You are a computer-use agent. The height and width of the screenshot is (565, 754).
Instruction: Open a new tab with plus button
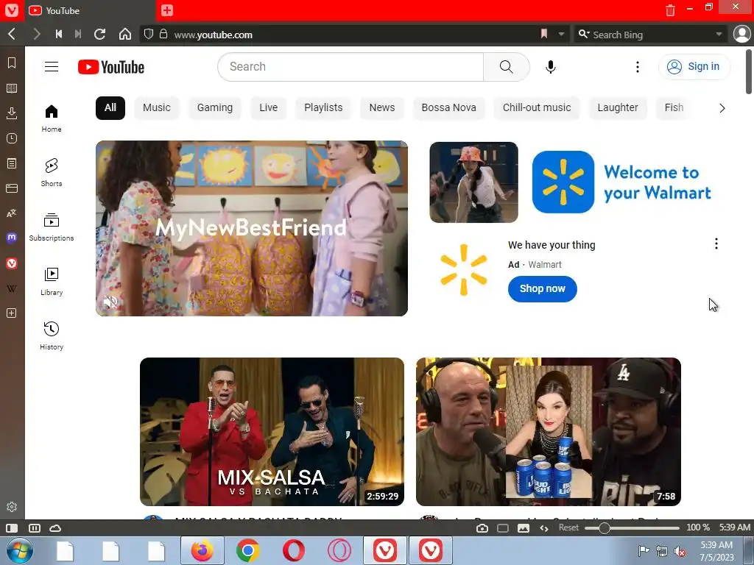[x=167, y=10]
